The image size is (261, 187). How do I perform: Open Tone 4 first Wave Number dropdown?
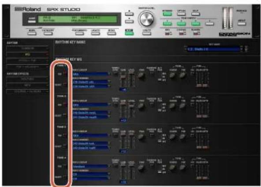click(92, 174)
